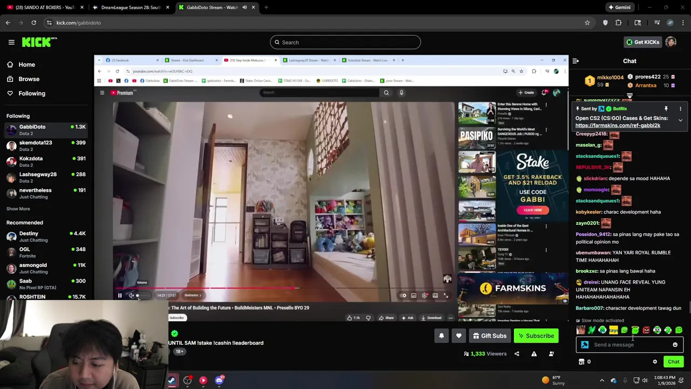
Task: Click the Gift Subs button
Action: [x=490, y=336]
